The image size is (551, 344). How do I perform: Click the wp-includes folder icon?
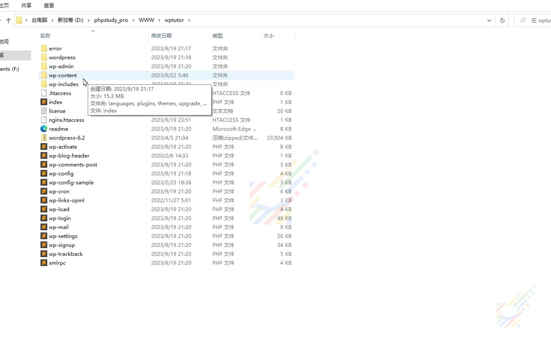coord(44,84)
